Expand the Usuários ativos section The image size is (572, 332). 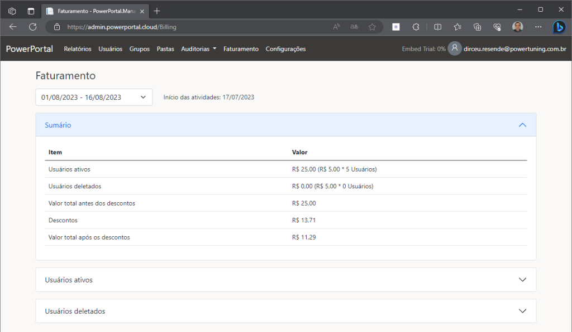pyautogui.click(x=522, y=280)
